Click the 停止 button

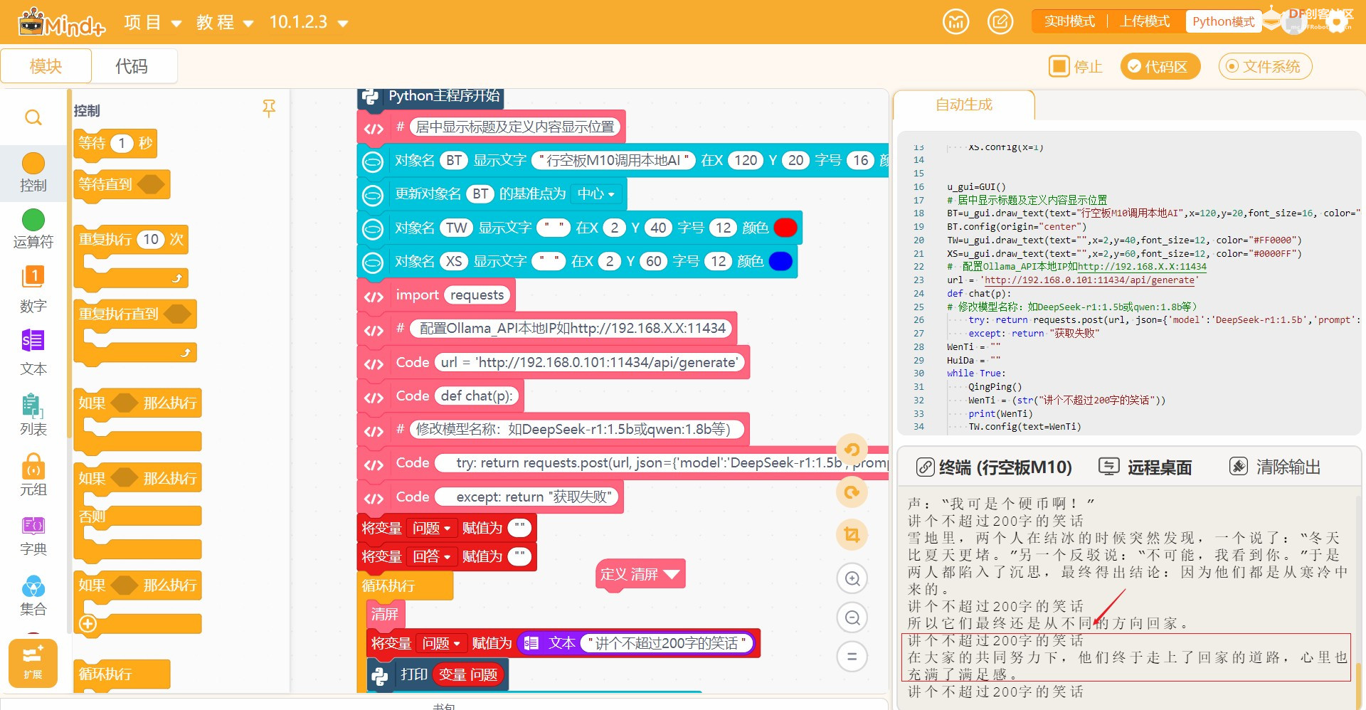click(1076, 67)
